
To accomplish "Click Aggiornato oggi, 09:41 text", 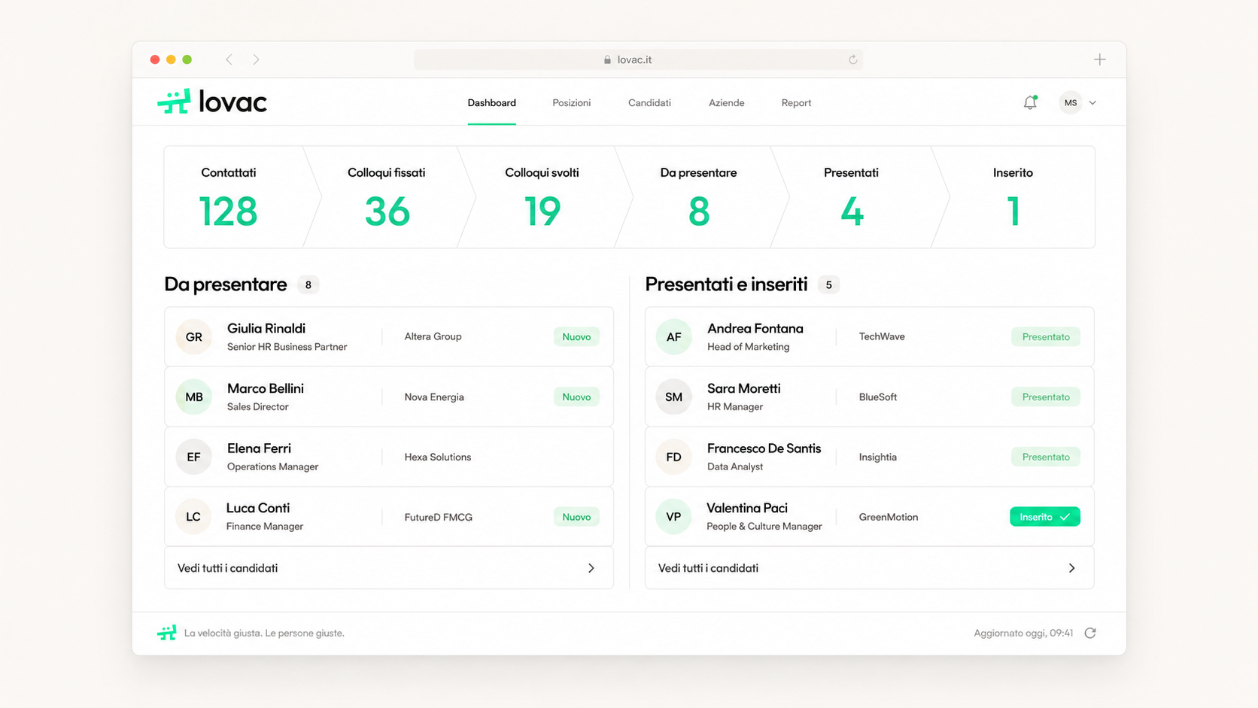I will 1023,633.
